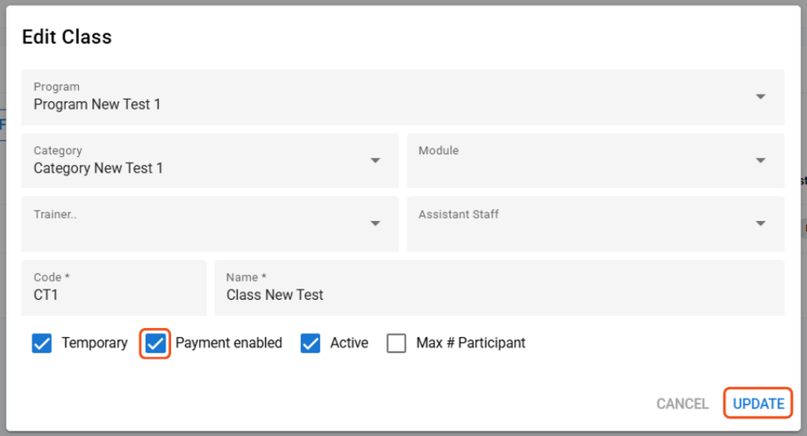The height and width of the screenshot is (436, 807).
Task: Focus the Name field 'Class New Test'
Action: [x=500, y=294]
